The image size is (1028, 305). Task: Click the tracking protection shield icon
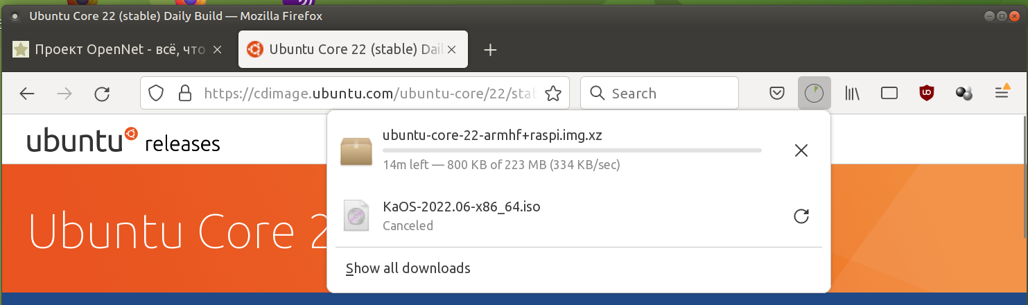156,94
